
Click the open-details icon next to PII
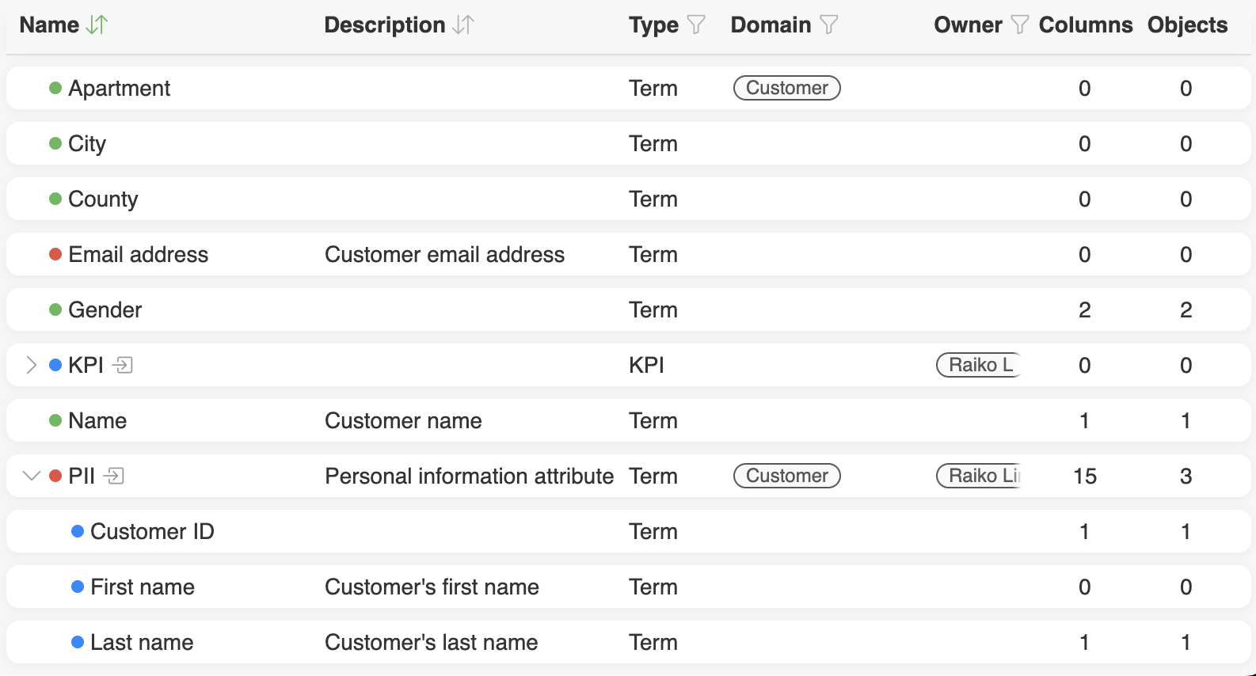coord(115,476)
